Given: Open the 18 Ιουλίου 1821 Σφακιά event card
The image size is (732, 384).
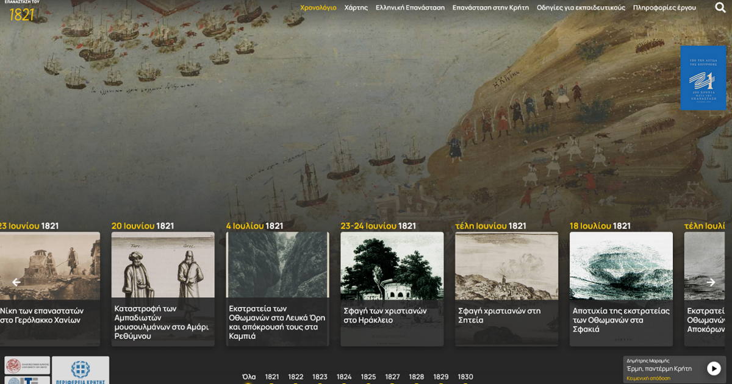Looking at the screenshot, I should (x=621, y=288).
